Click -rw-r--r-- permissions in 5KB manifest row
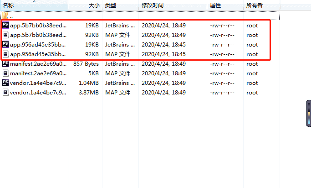This screenshot has width=311, height=188. (222, 73)
